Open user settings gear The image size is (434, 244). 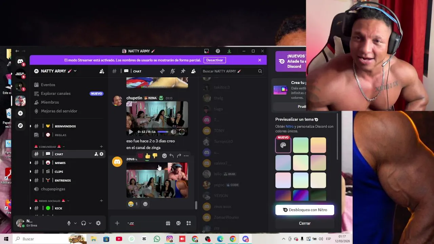pyautogui.click(x=98, y=223)
